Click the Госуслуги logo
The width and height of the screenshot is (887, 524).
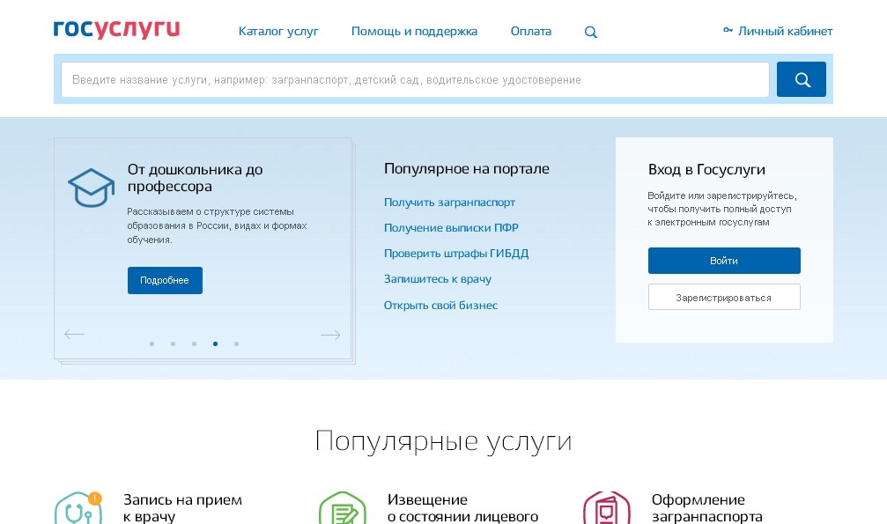pos(116,29)
